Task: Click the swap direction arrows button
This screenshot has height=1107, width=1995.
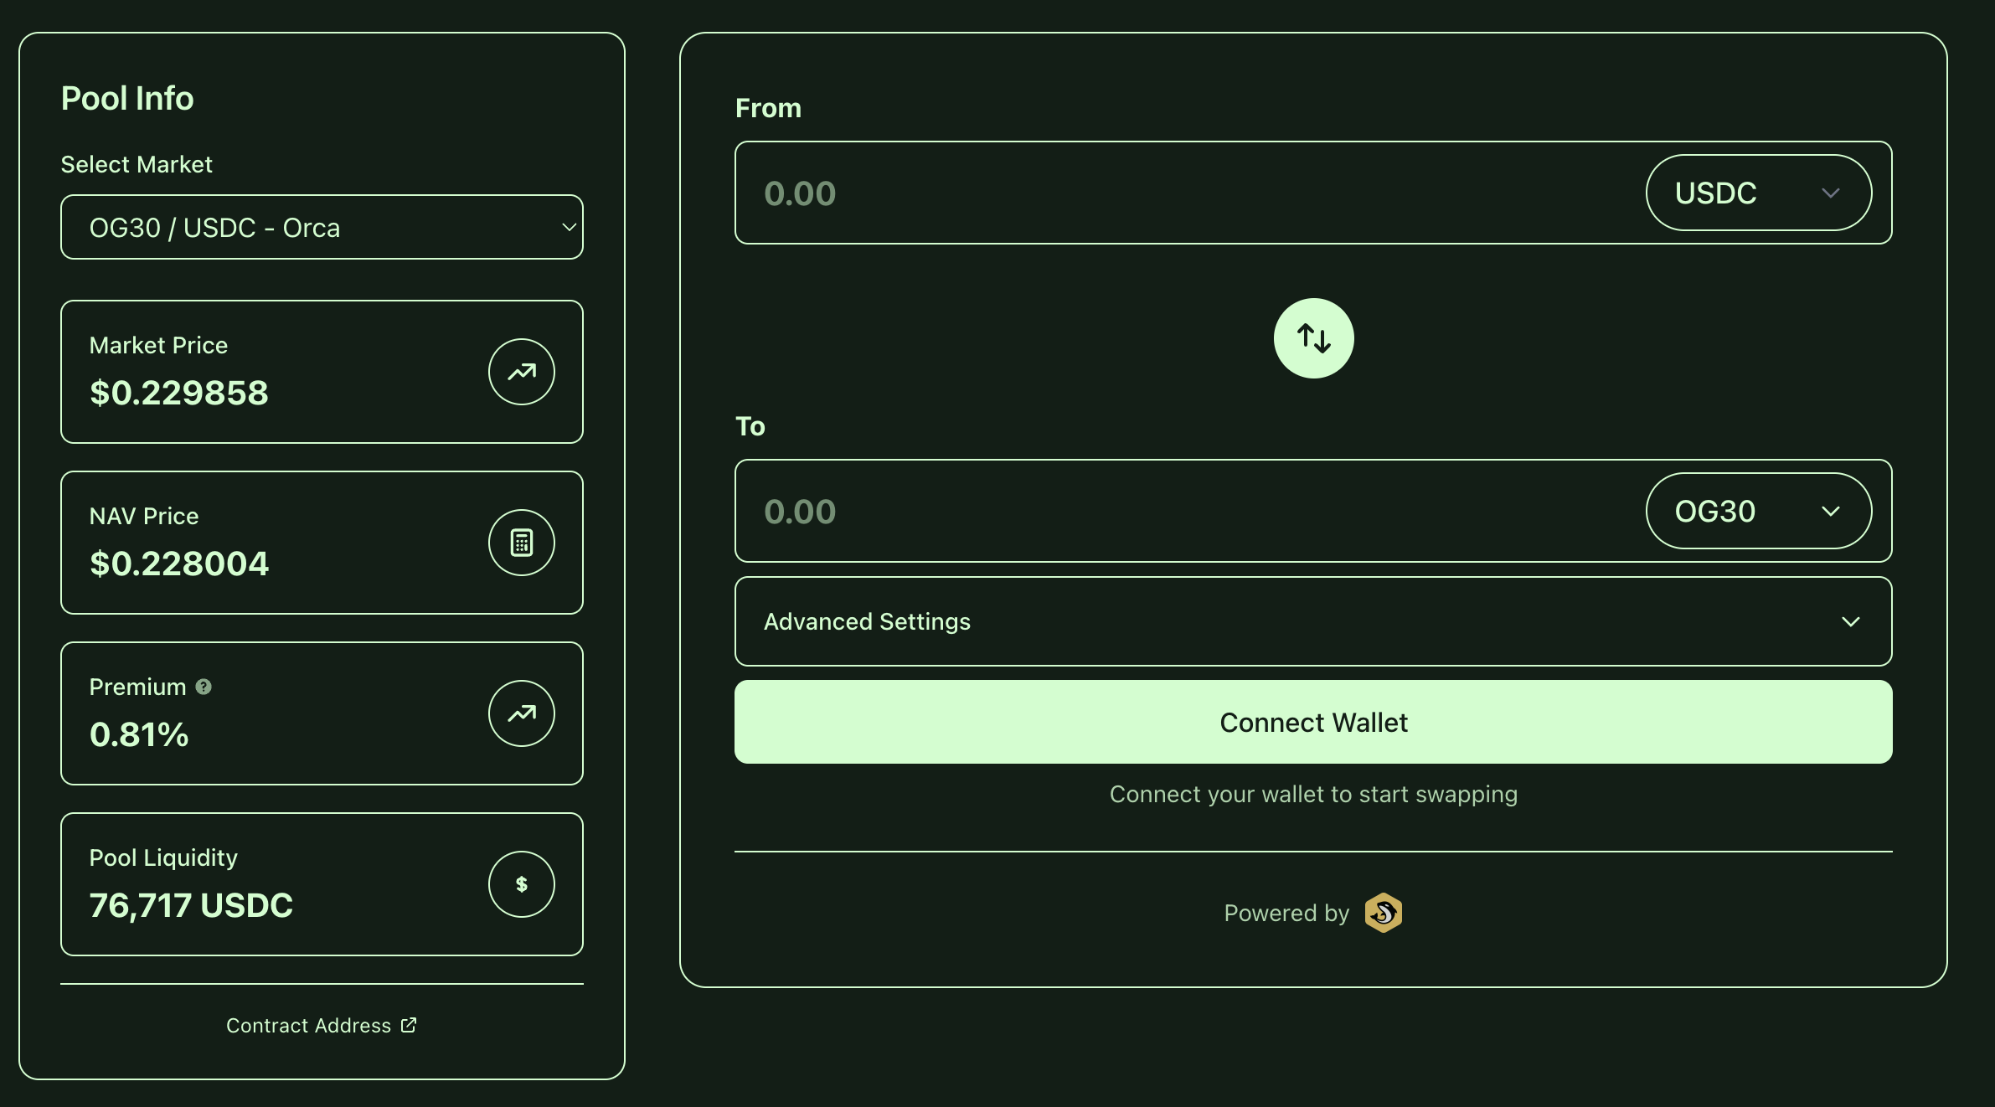Action: (1313, 338)
